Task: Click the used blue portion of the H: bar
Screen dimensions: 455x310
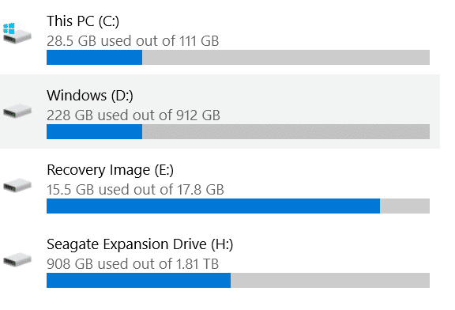Action: (x=139, y=281)
